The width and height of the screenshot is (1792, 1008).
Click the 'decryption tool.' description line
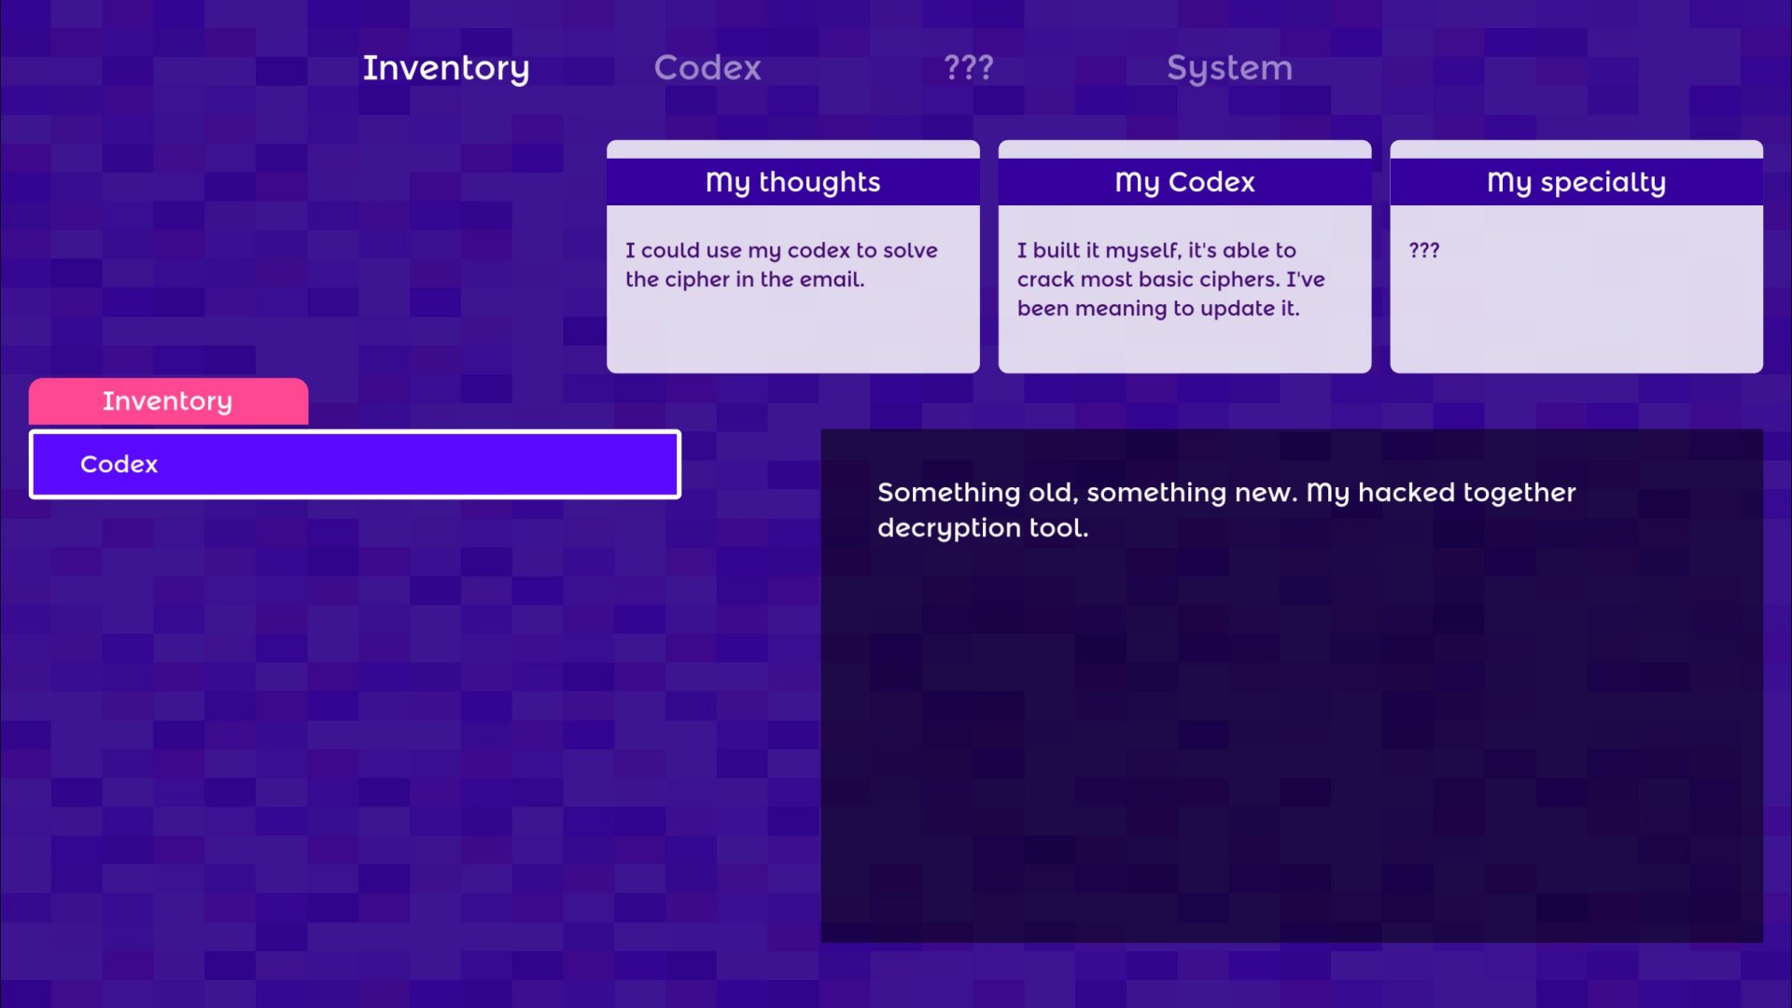coord(982,527)
